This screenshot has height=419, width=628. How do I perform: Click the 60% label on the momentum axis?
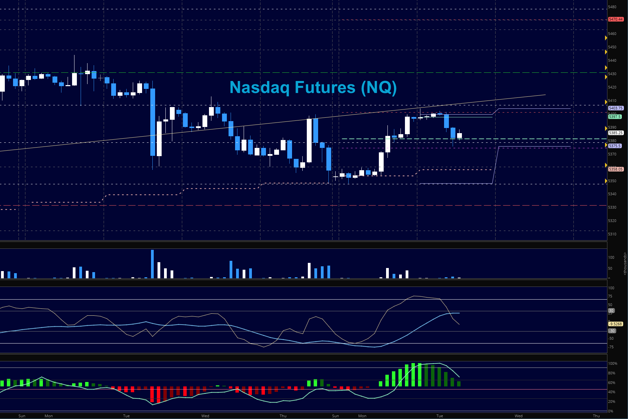tap(612, 383)
